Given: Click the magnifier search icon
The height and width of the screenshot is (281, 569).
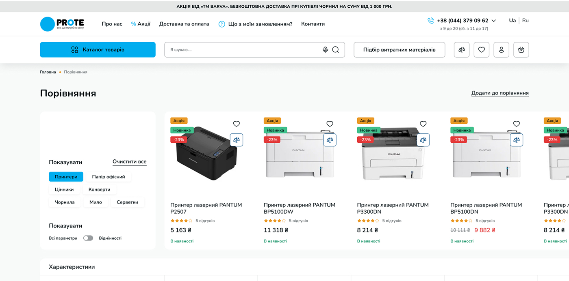Looking at the screenshot, I should pyautogui.click(x=335, y=49).
